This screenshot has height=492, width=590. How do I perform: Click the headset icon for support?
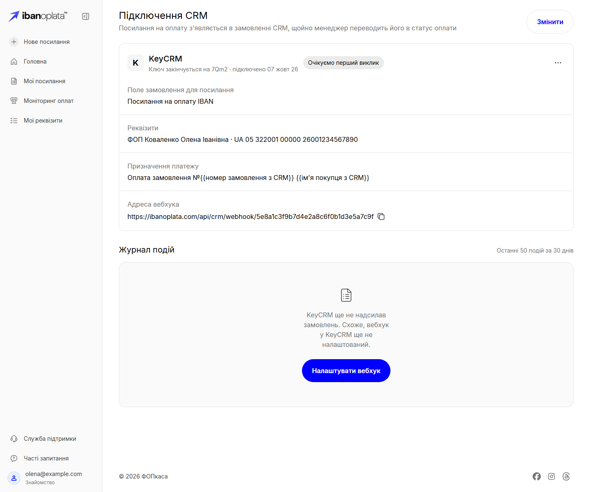point(14,439)
